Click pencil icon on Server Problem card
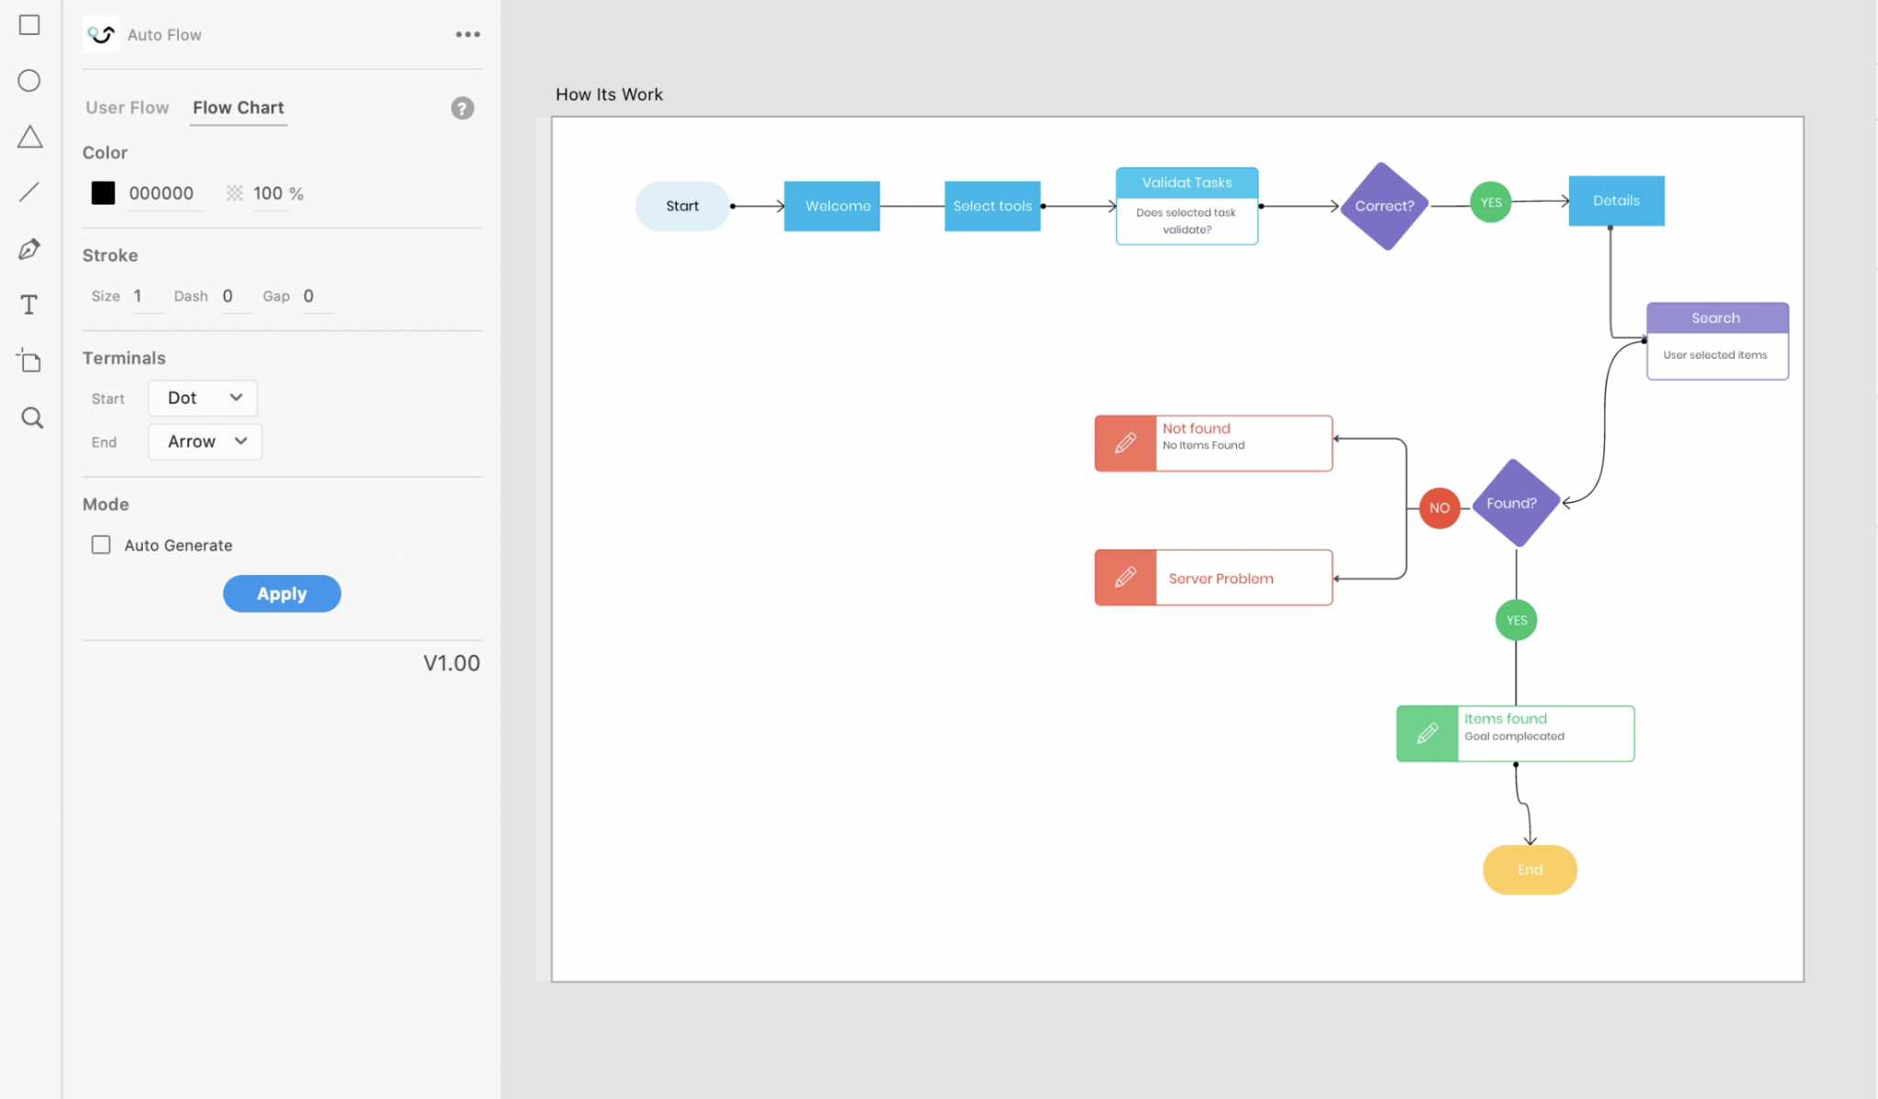The image size is (1878, 1099). (x=1125, y=577)
